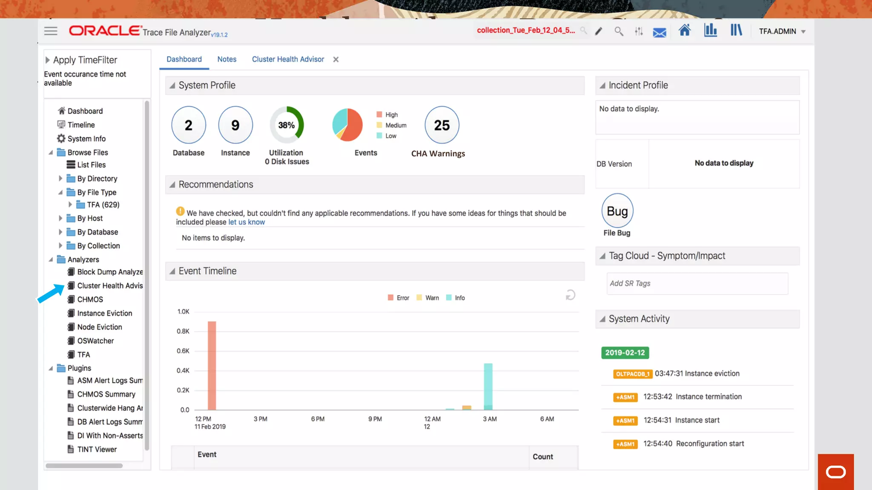
Task: Collapse the Recommendations panel
Action: coord(172,185)
